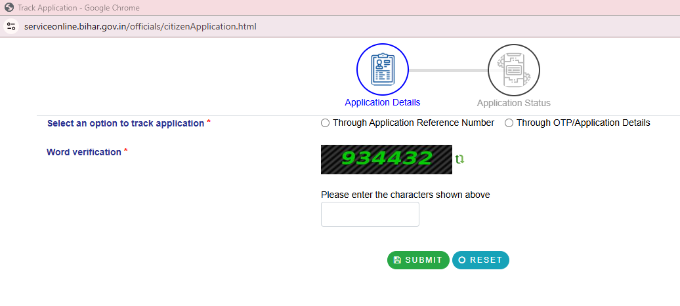Click the URL in the address bar
Viewport: 680px width, 306px height.
pos(140,26)
